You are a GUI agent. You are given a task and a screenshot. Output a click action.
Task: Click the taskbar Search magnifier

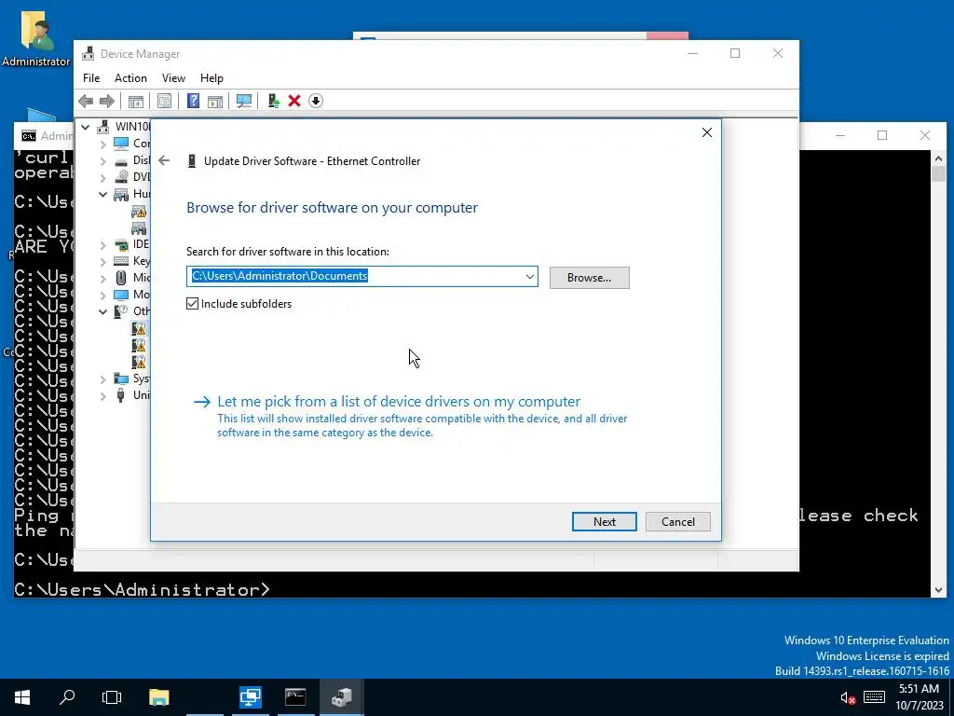click(x=67, y=697)
